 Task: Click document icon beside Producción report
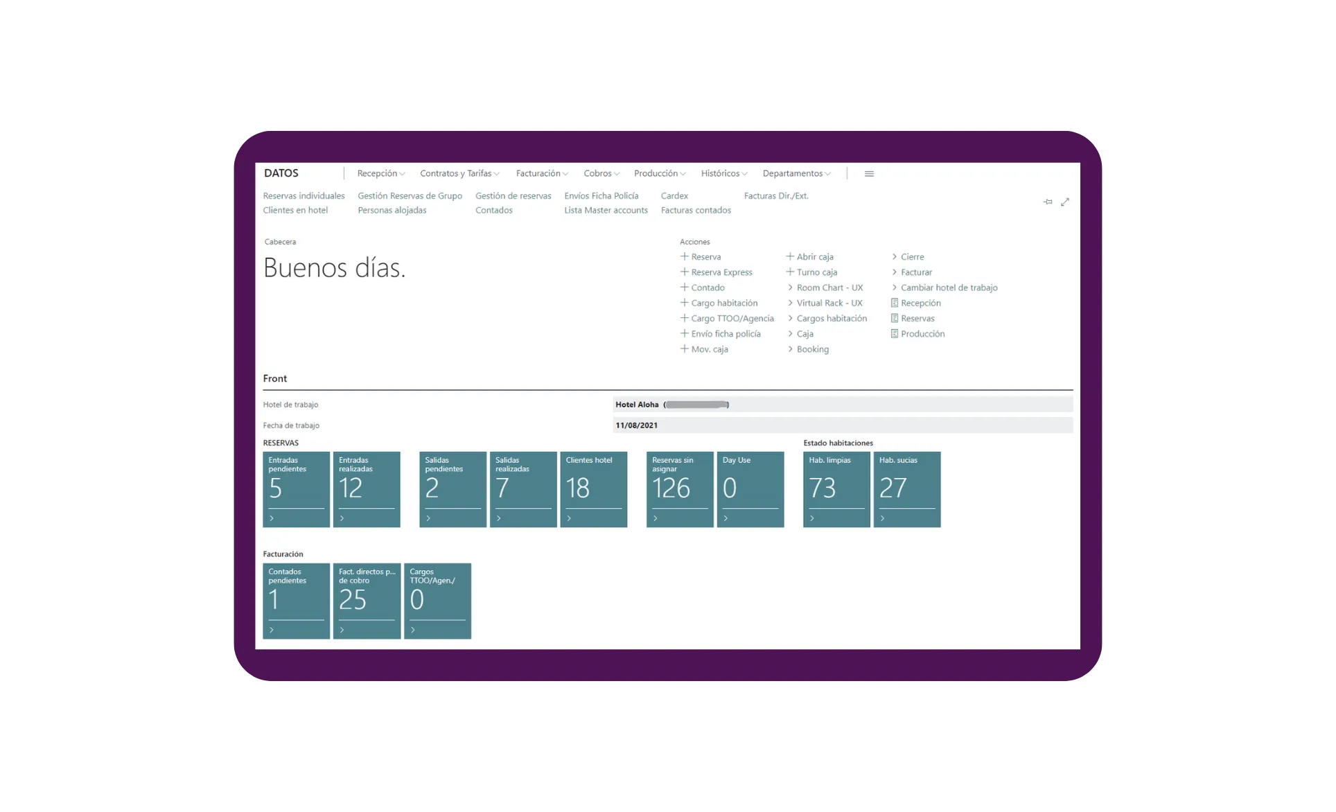894,334
